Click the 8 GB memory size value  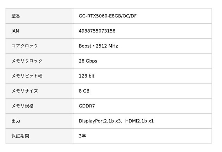[84, 91]
